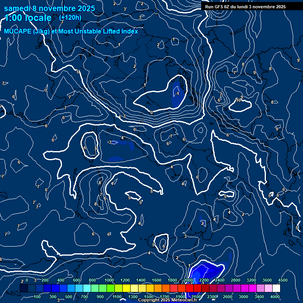Click the orange 1600–1700 legend swatch
The width and height of the screenshot is (303, 303).
pyautogui.click(x=158, y=288)
